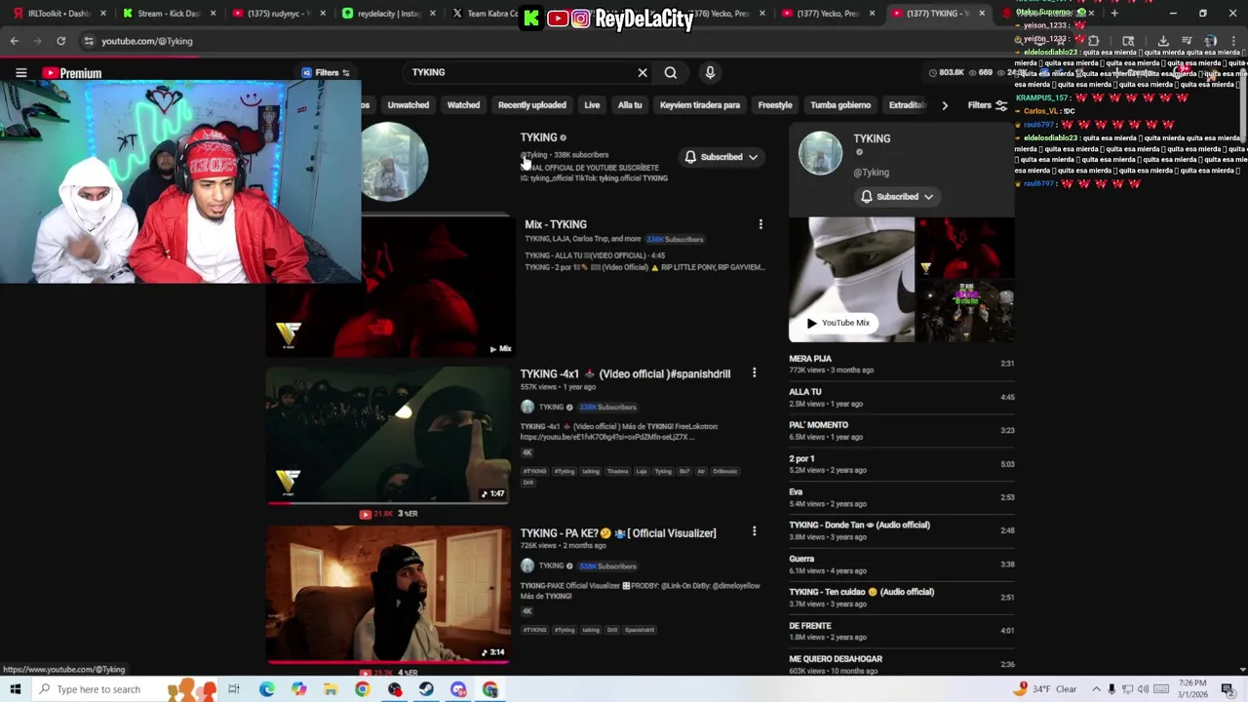
Task: Go to the YouTube Premium home logo
Action: click(71, 73)
